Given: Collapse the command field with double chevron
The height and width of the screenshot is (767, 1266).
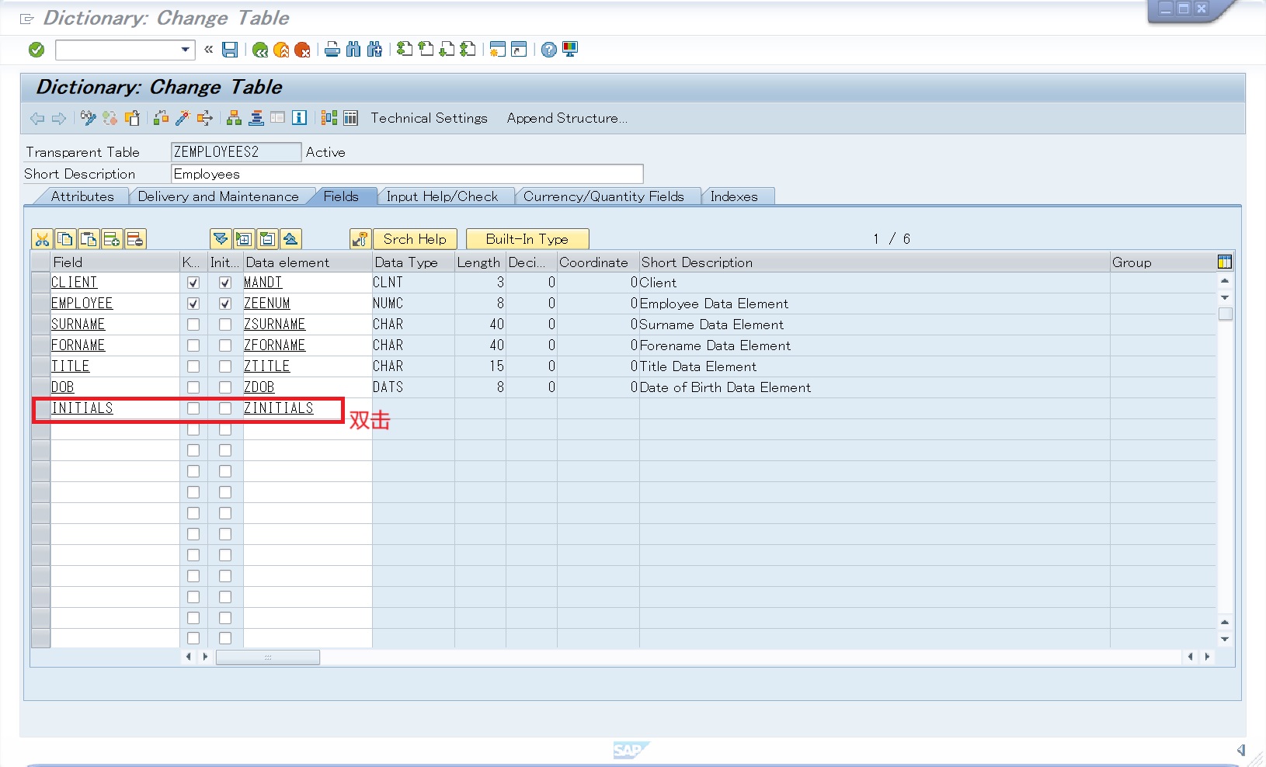Looking at the screenshot, I should tap(208, 50).
